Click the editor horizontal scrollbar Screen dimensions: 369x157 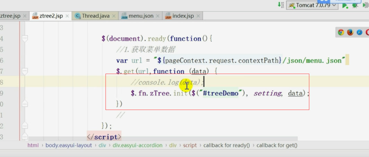tap(163, 139)
